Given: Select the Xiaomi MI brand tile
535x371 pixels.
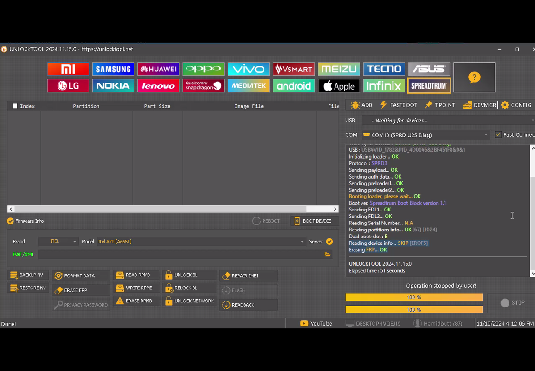Looking at the screenshot, I should 68,69.
